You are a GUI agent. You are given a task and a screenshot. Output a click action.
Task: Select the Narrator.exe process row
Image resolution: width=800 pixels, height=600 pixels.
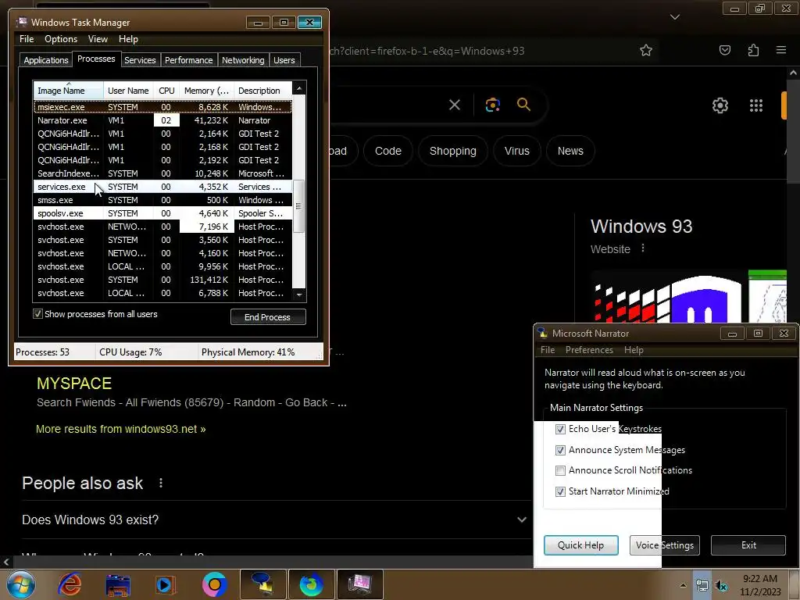pos(162,120)
